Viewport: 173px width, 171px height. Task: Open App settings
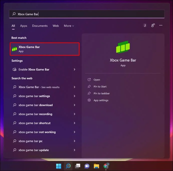point(101,100)
